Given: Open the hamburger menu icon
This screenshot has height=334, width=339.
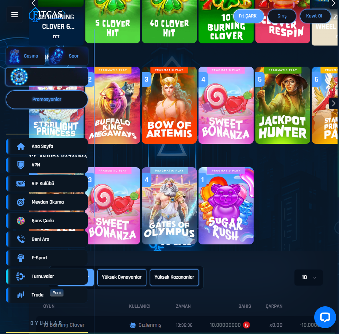Looking at the screenshot, I should click(15, 15).
